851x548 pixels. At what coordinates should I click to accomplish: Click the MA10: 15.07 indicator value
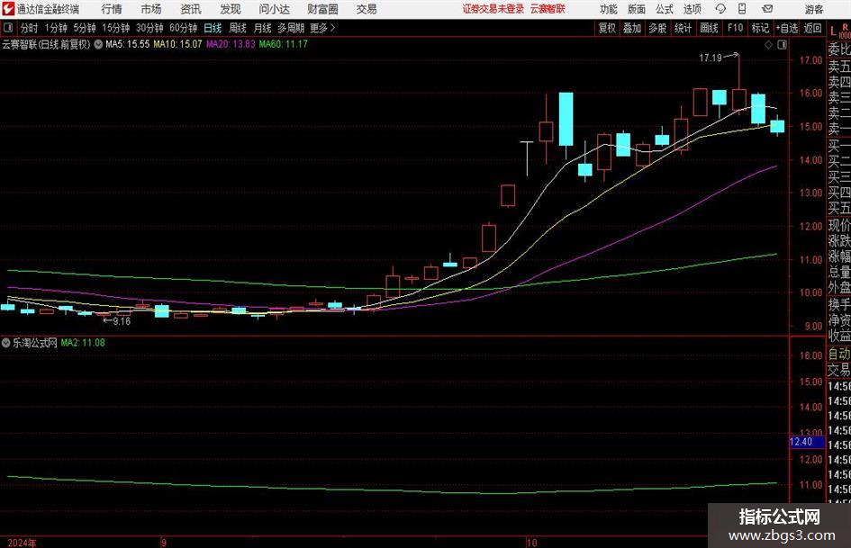click(x=178, y=44)
